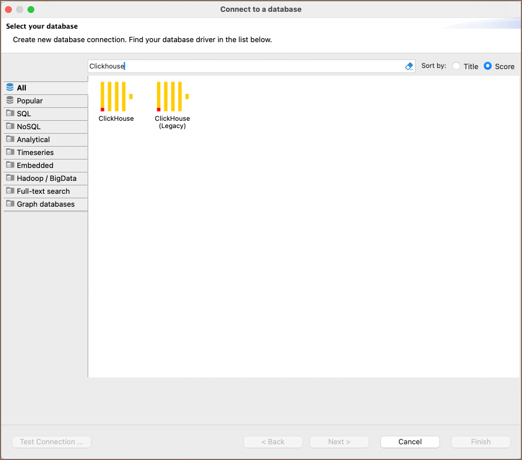Click into the driver search field
This screenshot has width=522, height=460.
247,66
